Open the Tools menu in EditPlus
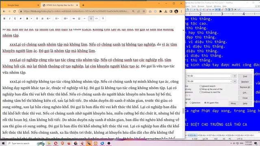260x146 pixels. point(194,6)
